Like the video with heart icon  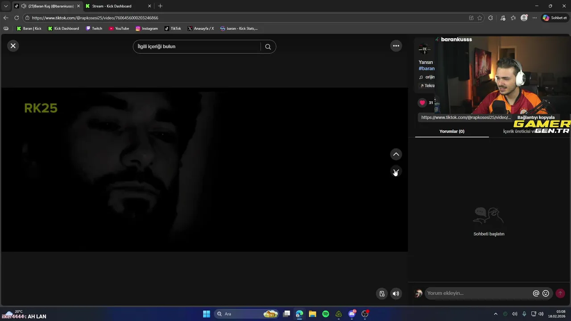(422, 103)
